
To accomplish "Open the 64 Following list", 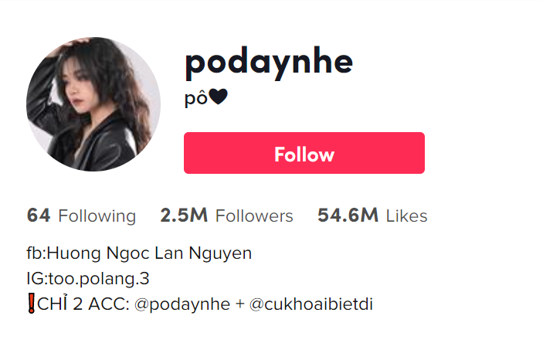I will [x=81, y=216].
